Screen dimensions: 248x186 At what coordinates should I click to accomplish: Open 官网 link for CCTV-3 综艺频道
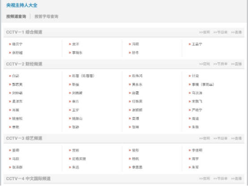tap(204, 138)
